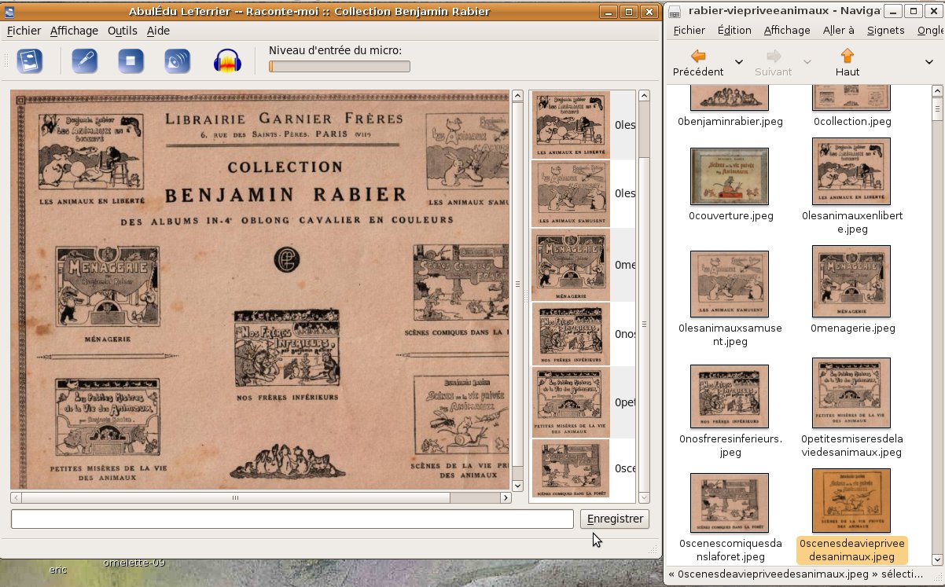Click the right arrow of horizontal image scrollbar

coord(506,497)
